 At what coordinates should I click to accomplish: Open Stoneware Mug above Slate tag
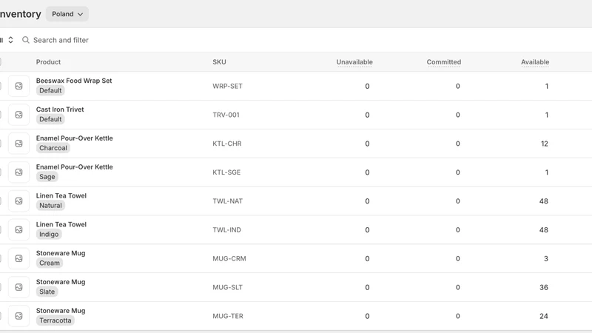click(61, 281)
